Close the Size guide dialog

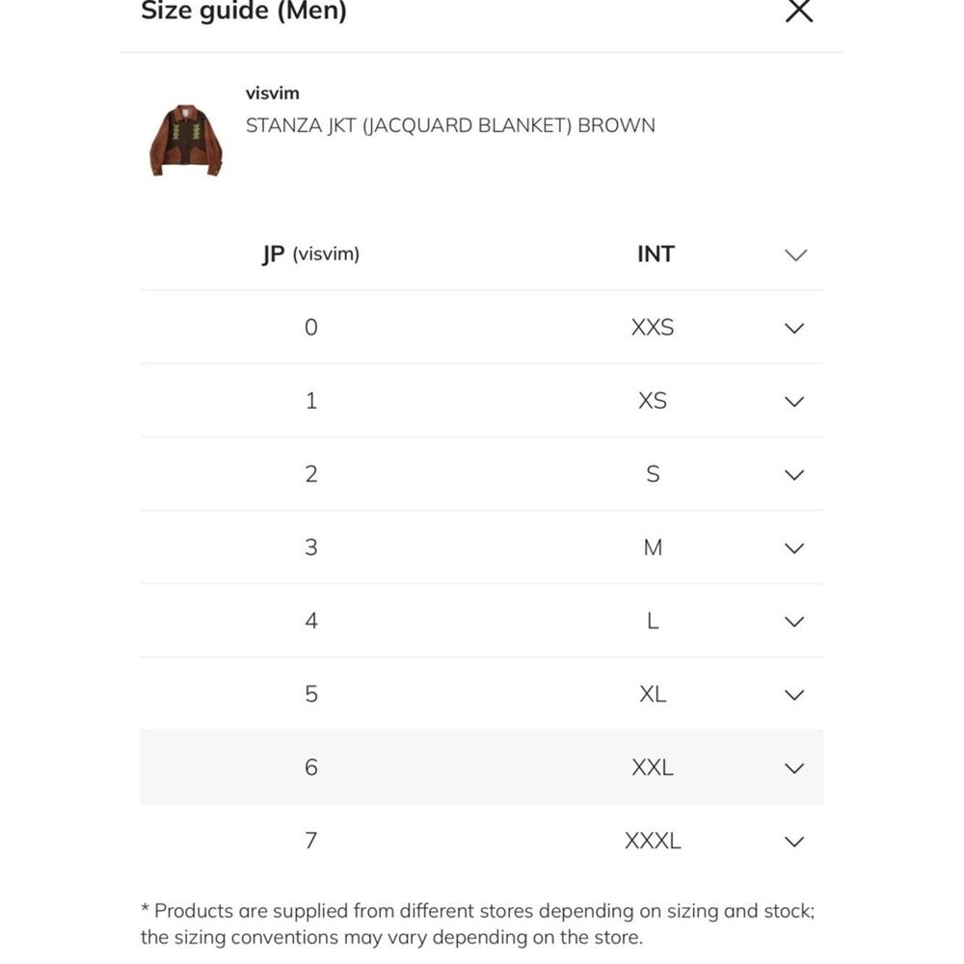[798, 11]
